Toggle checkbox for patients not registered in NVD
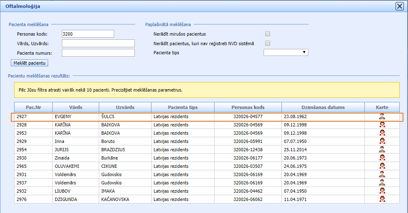This screenshot has height=213, width=408. (268, 43)
